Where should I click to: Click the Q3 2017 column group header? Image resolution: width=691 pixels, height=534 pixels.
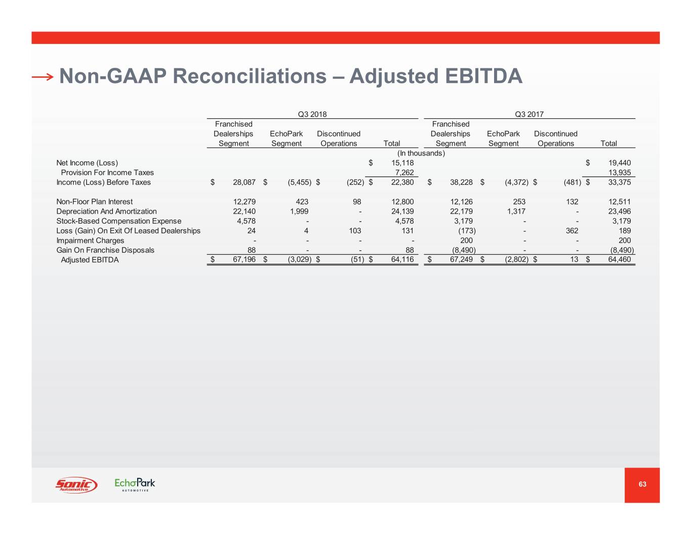529,114
